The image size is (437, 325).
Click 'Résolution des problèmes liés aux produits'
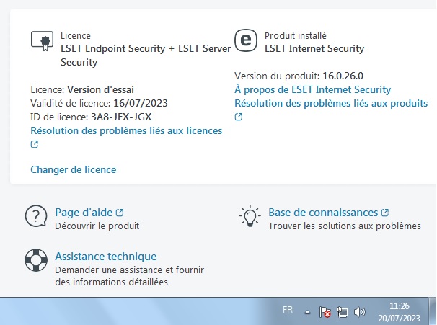click(x=331, y=103)
